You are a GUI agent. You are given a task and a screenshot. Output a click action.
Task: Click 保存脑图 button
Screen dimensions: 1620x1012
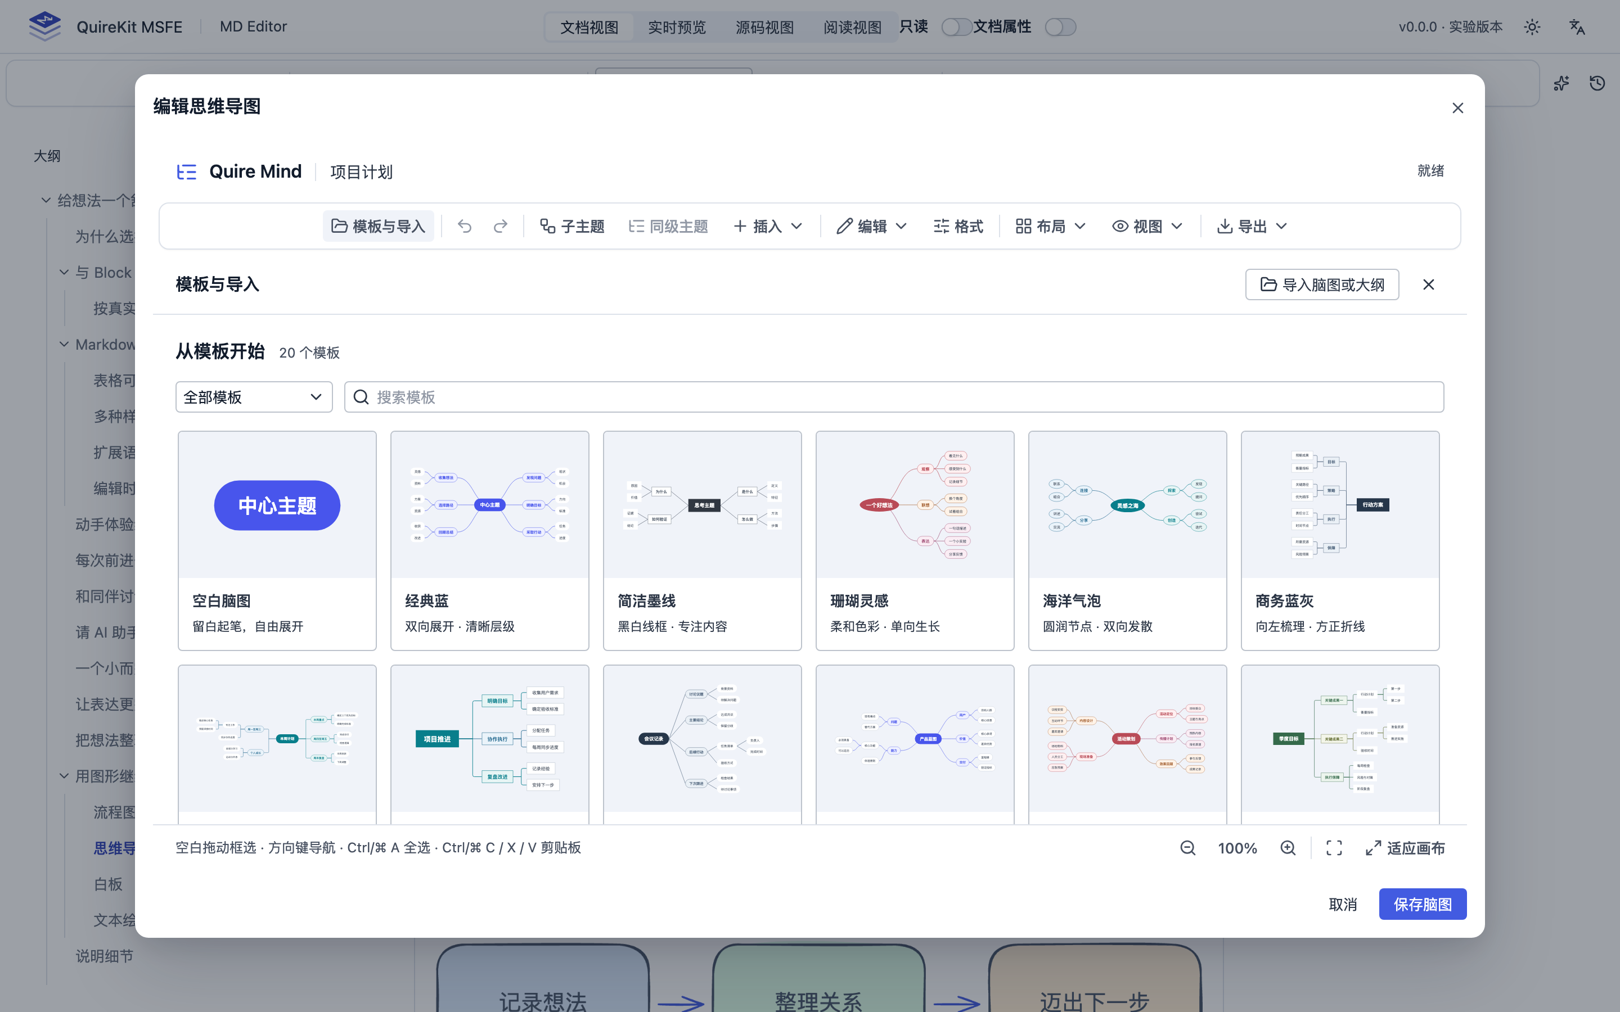tap(1423, 904)
